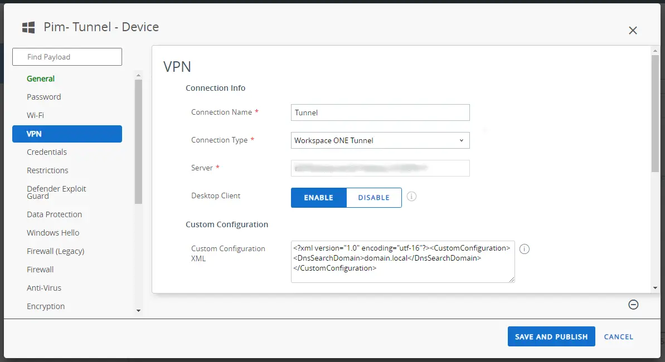Click the Save and Publish button
The width and height of the screenshot is (665, 362).
pos(551,336)
